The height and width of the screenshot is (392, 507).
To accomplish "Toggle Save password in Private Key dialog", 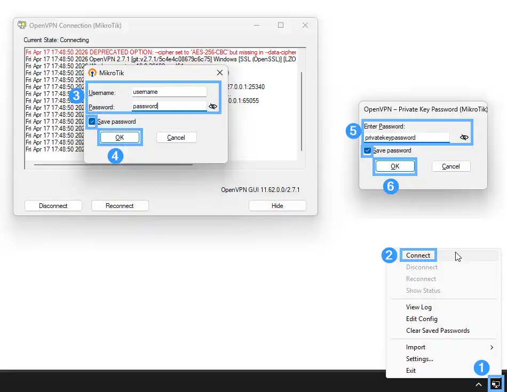I will coord(367,150).
